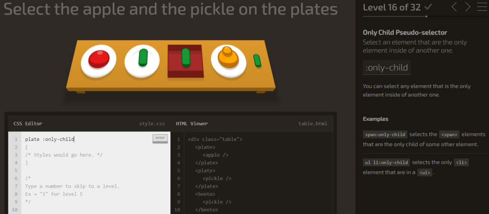
Task: Go to previous level with left arrow
Action: tap(454, 7)
